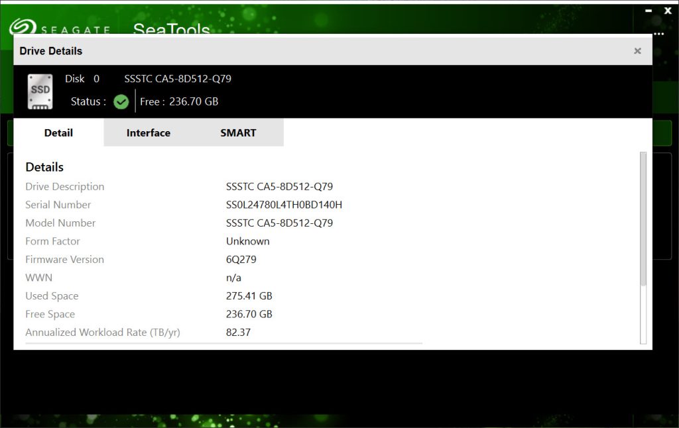The height and width of the screenshot is (428, 679).
Task: Click the Used Space value 275.41 GB
Action: click(x=249, y=296)
